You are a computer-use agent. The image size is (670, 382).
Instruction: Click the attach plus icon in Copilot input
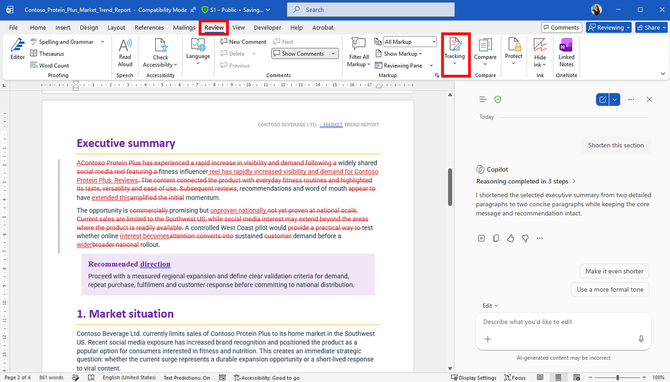487,339
